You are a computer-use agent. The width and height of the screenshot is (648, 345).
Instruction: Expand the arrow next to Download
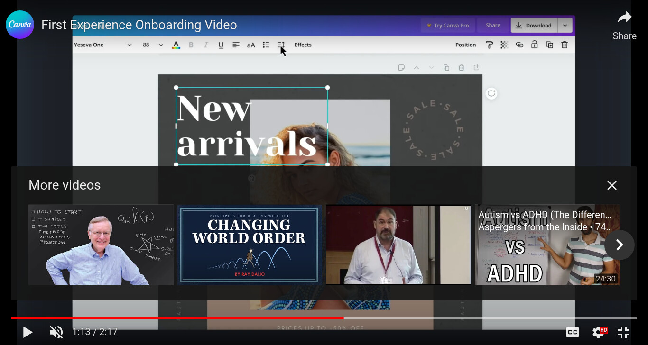565,26
